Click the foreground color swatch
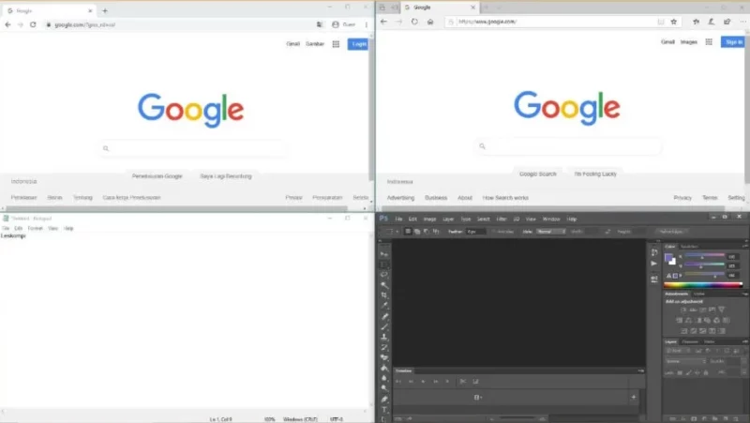Image resolution: width=750 pixels, height=423 pixels. pyautogui.click(x=668, y=258)
